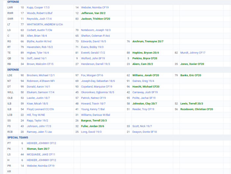Click the Kupp, Cooper 17/3 player link
Image resolution: width=231 pixels, height=174 pixels.
click(38, 7)
